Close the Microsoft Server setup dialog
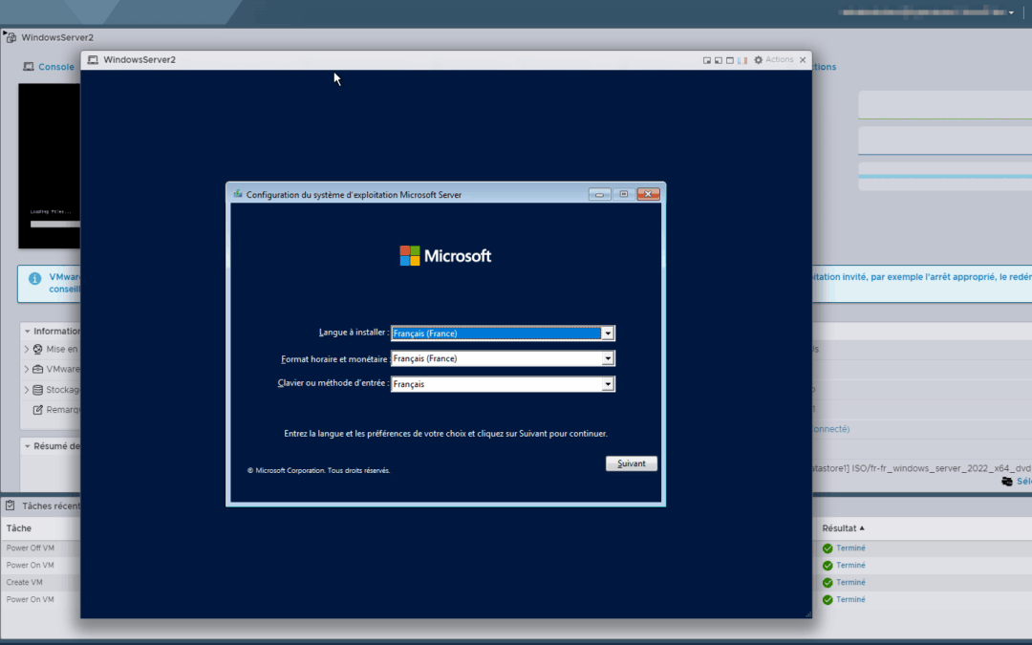The image size is (1032, 645). 648,194
